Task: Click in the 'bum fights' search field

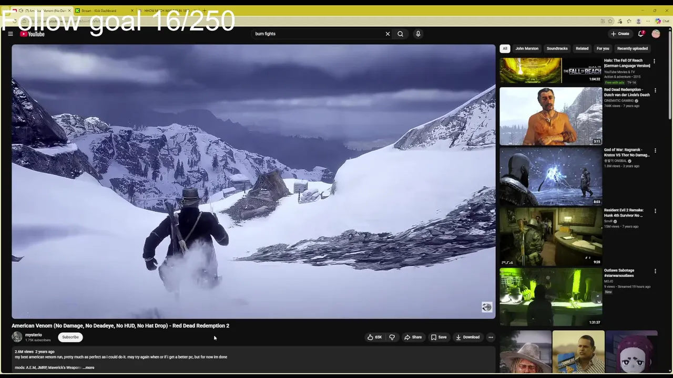Action: pyautogui.click(x=318, y=34)
